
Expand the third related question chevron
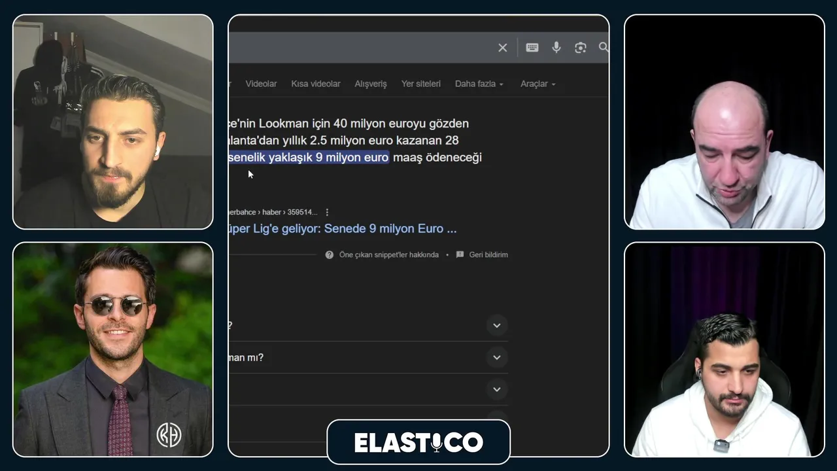(497, 389)
